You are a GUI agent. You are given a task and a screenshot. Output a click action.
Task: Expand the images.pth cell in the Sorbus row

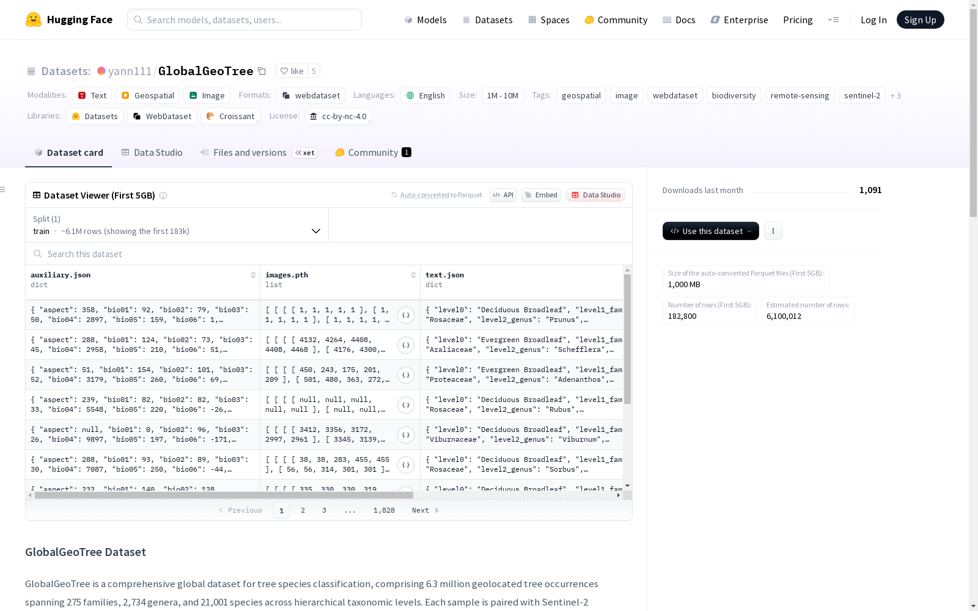[x=406, y=465]
